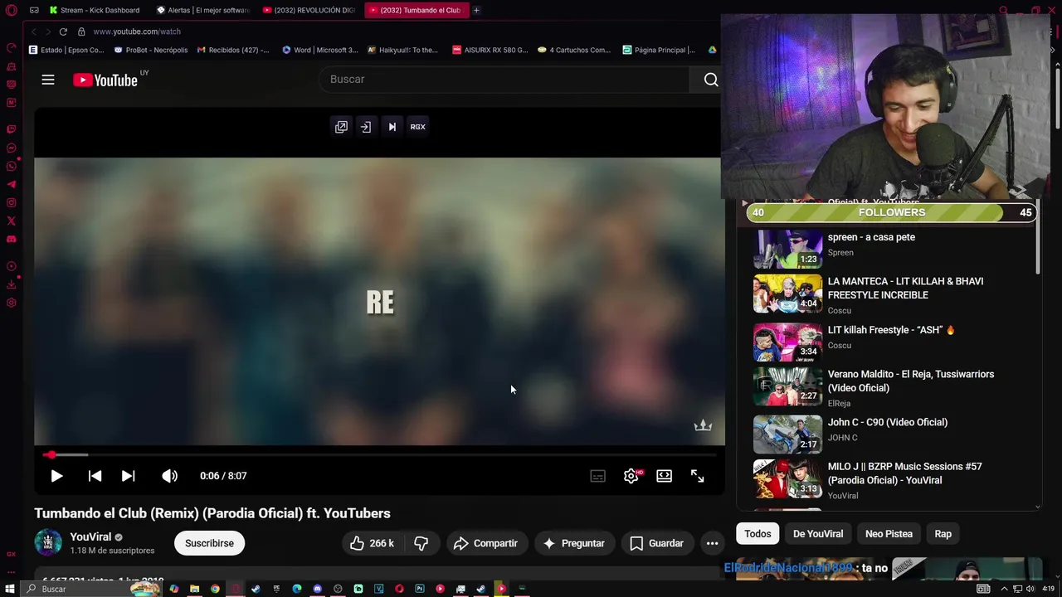Save the video with Guardar

[656, 543]
